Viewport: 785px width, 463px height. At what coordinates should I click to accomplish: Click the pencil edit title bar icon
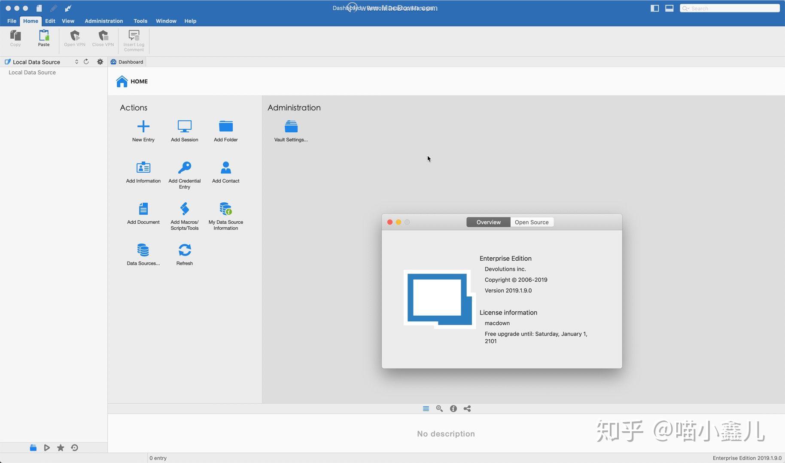54,8
